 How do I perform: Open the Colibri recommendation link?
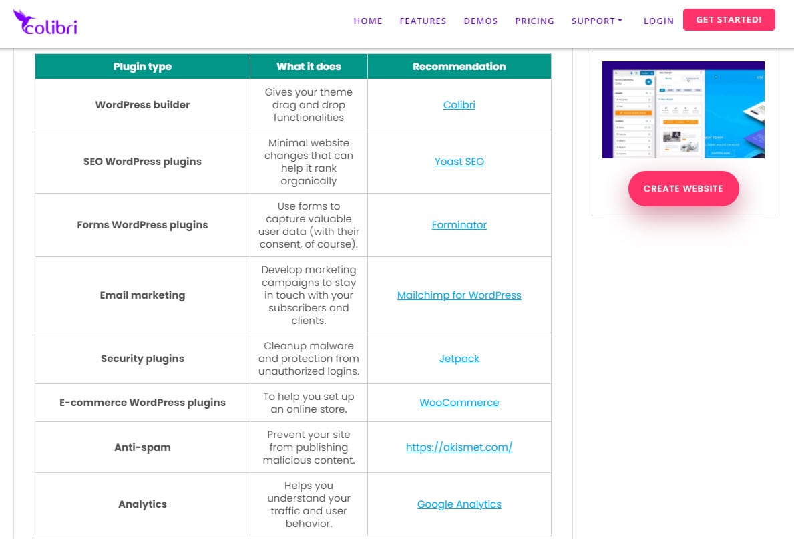tap(459, 104)
